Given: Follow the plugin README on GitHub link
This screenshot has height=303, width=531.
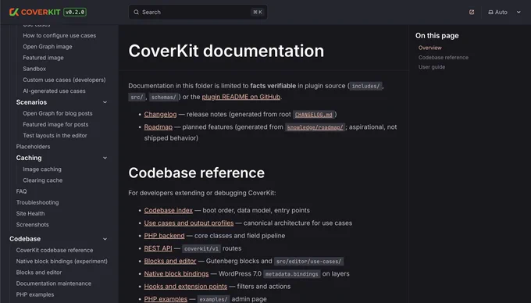Looking at the screenshot, I should (x=241, y=97).
